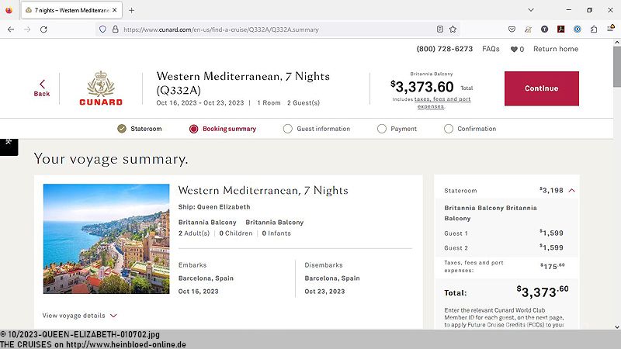Screen dimensions: 621x349
Task: Open the extensions puzzle icon
Action: coord(594,29)
